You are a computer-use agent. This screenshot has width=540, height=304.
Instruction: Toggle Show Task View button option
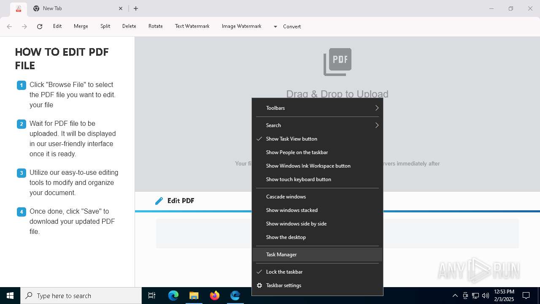tap(317, 138)
